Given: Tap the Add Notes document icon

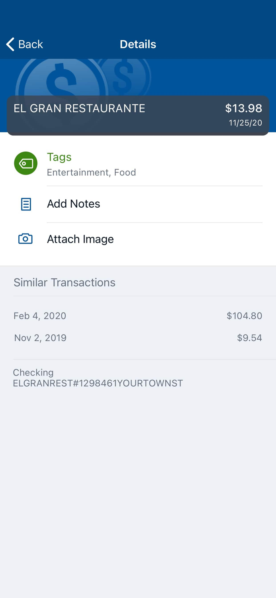Looking at the screenshot, I should coord(25,204).
